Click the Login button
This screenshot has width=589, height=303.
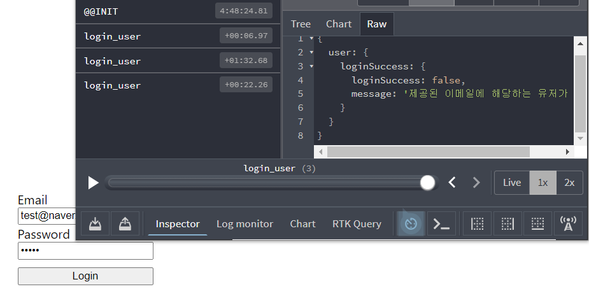pyautogui.click(x=86, y=276)
